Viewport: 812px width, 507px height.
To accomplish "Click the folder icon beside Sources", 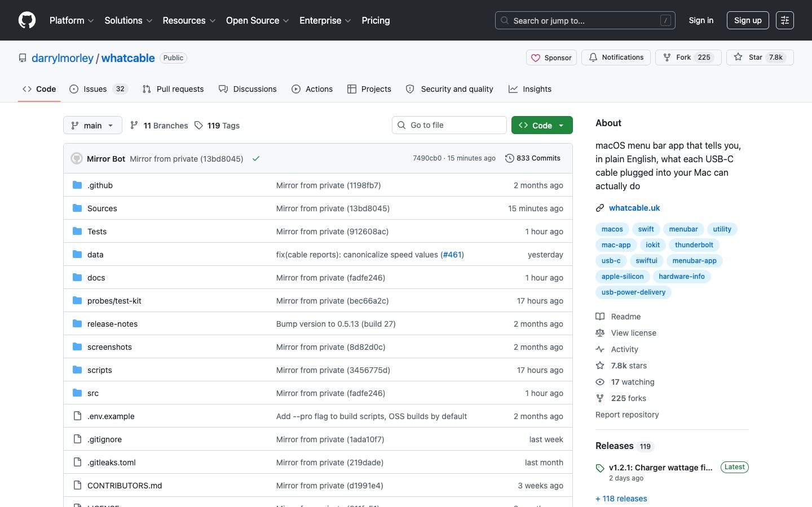I will 77,208.
